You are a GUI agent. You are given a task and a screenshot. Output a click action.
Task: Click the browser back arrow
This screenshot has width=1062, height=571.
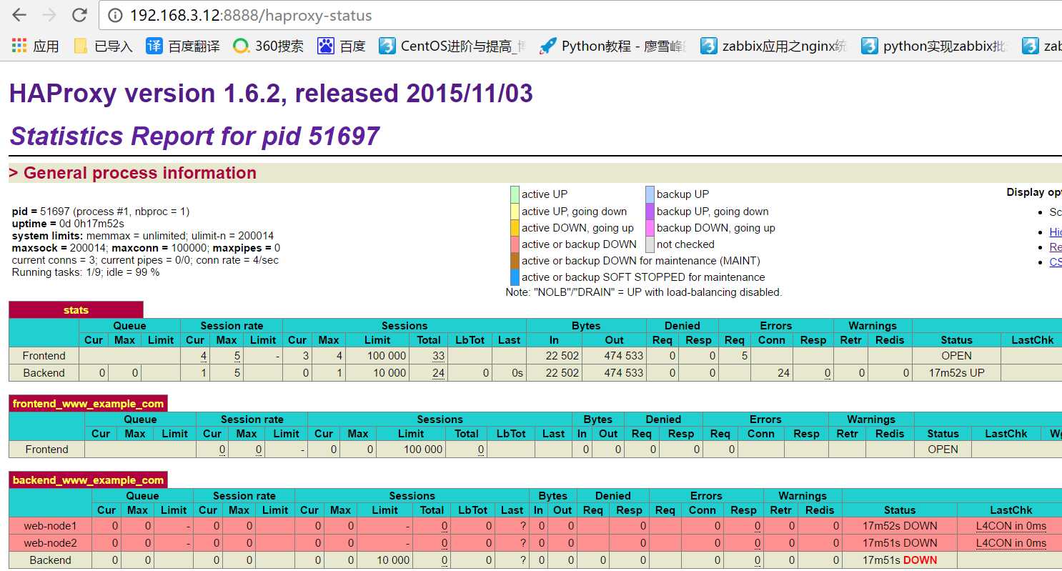point(19,15)
